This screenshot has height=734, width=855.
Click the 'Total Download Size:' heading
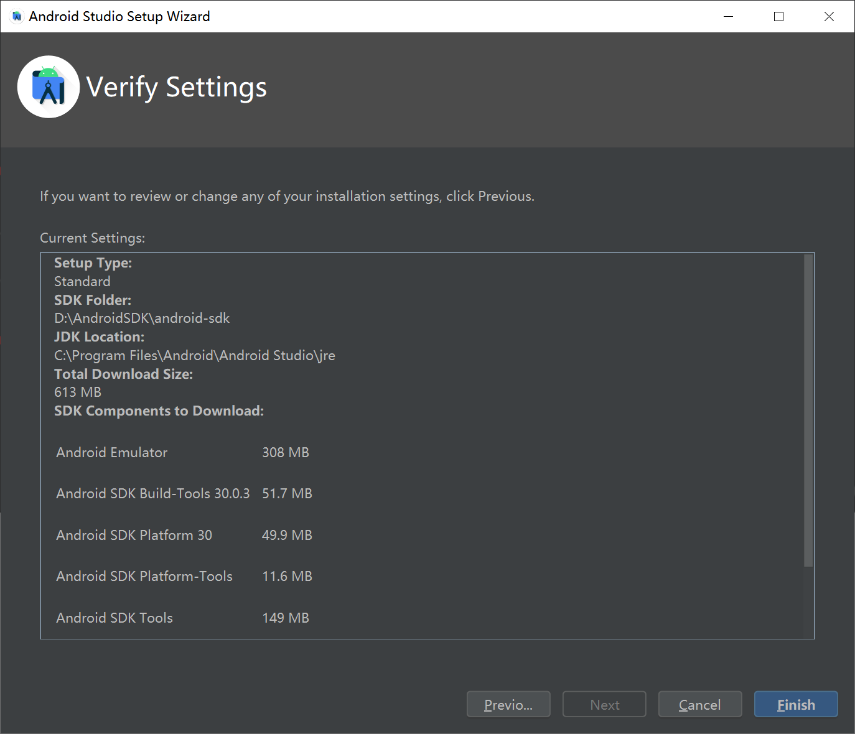(123, 374)
